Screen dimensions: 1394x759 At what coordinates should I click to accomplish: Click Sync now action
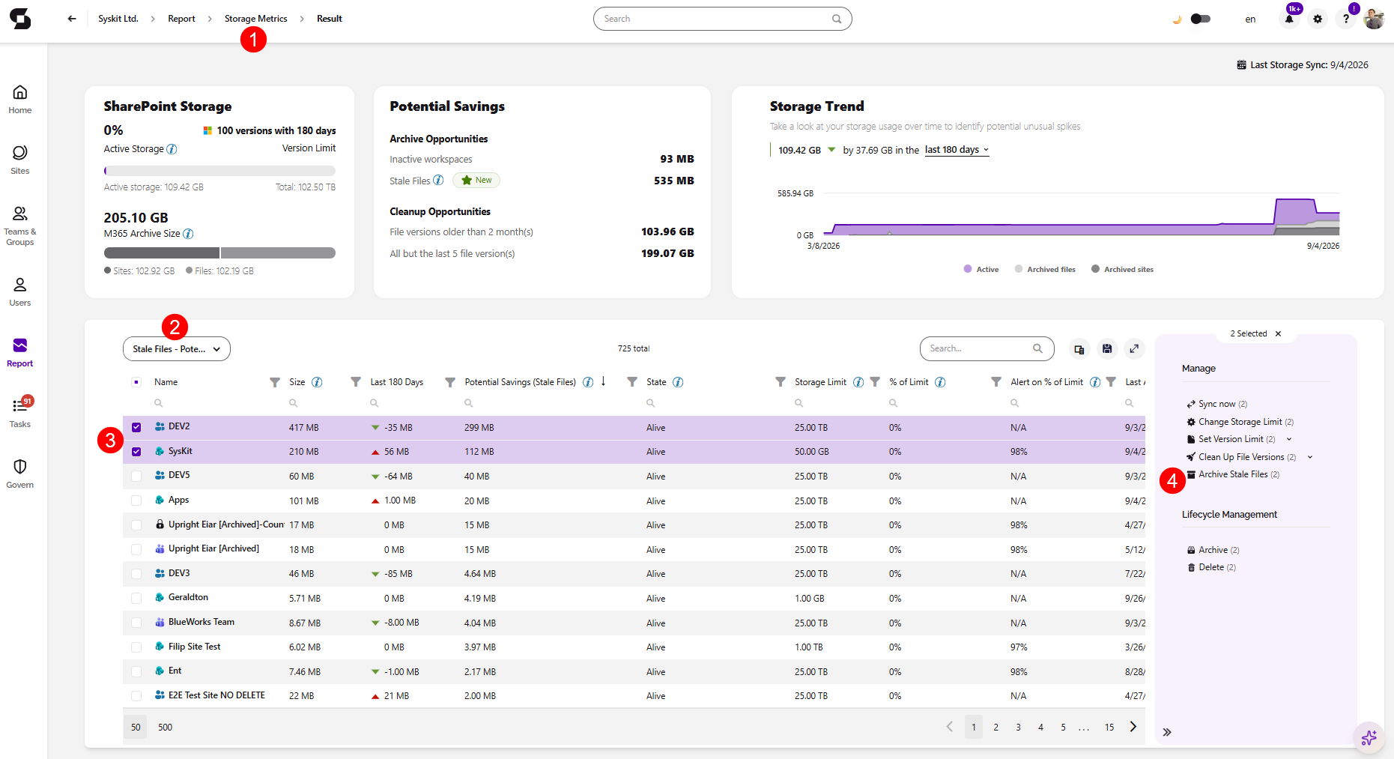(x=1217, y=404)
